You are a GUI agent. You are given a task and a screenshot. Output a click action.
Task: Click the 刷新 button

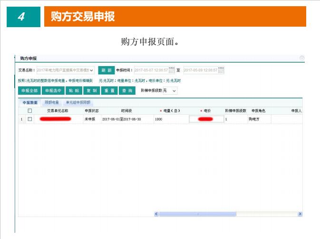pos(106,70)
